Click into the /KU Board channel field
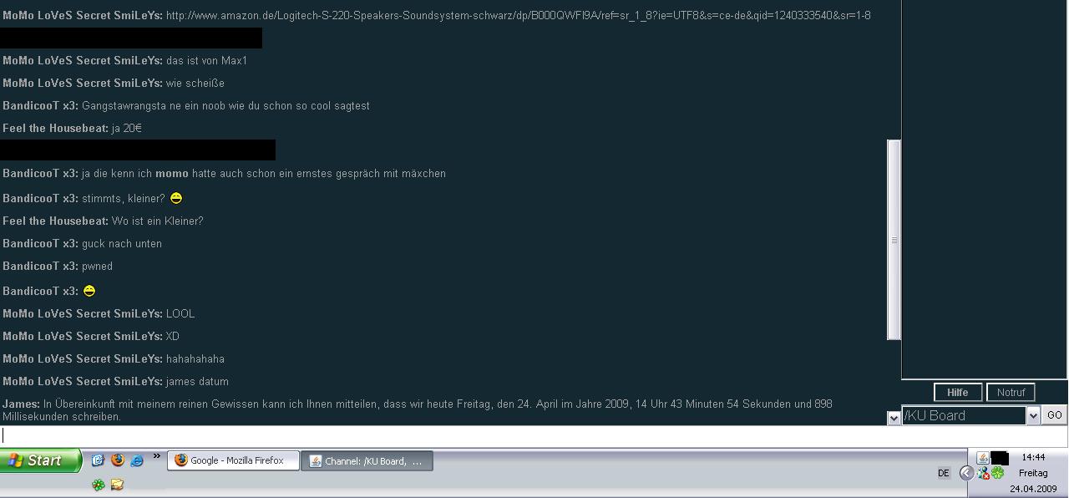Screen dimensions: 1069x498 coord(964,415)
